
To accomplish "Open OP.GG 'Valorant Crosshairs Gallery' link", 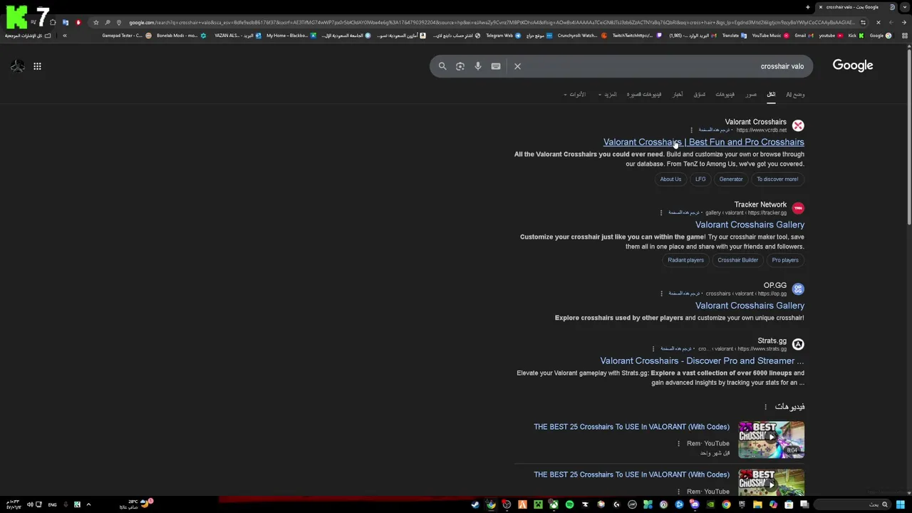I will point(750,306).
